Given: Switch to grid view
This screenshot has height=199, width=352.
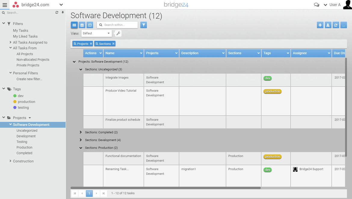Looking at the screenshot, I should [74, 25].
